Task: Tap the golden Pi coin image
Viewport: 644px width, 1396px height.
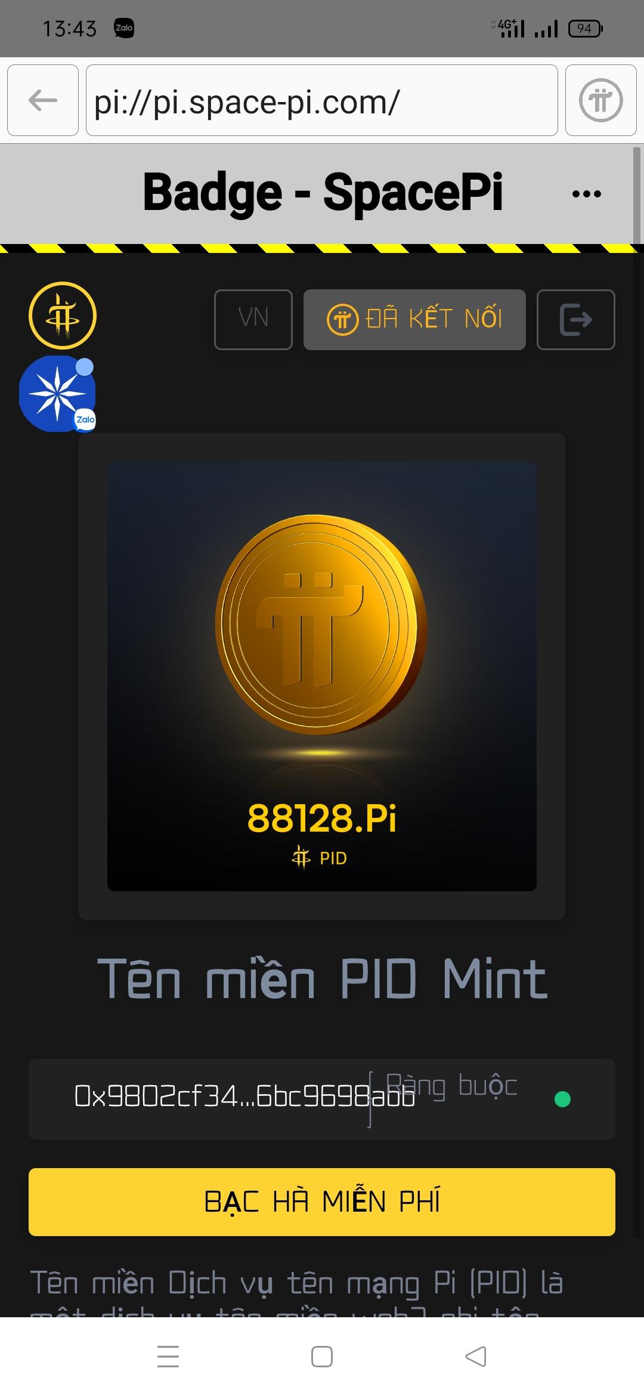Action: coord(321,625)
